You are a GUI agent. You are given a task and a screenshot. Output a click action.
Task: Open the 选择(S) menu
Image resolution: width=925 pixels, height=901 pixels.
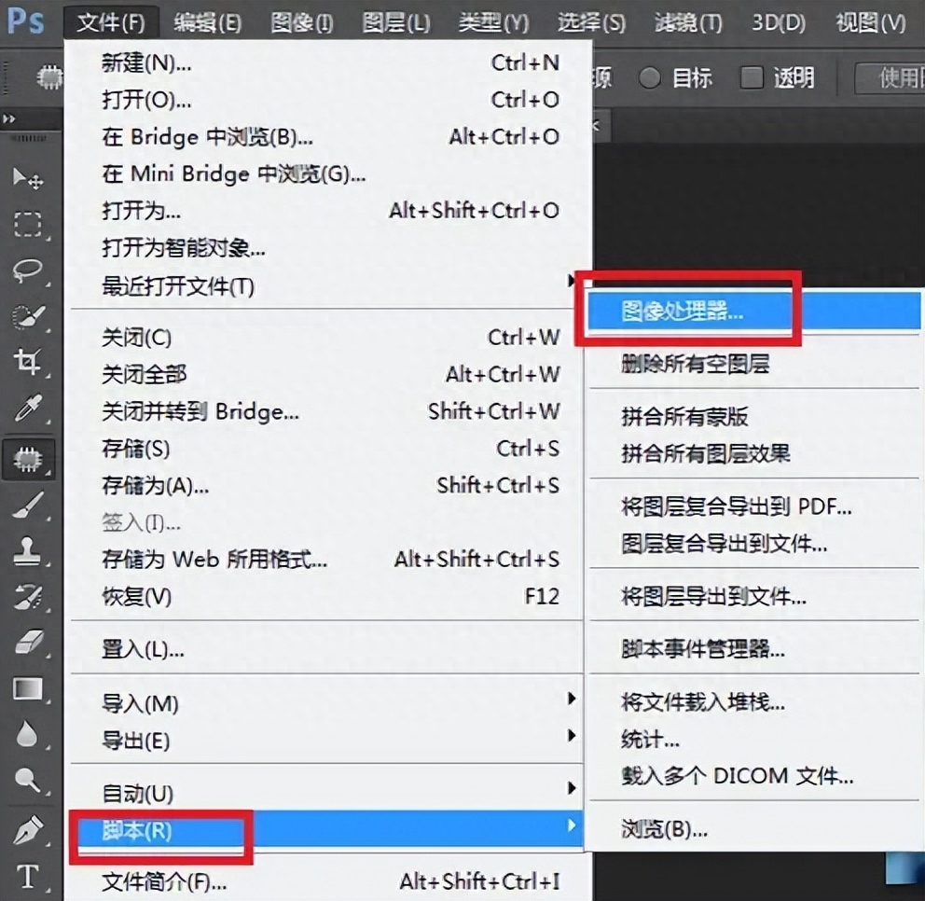tap(592, 23)
